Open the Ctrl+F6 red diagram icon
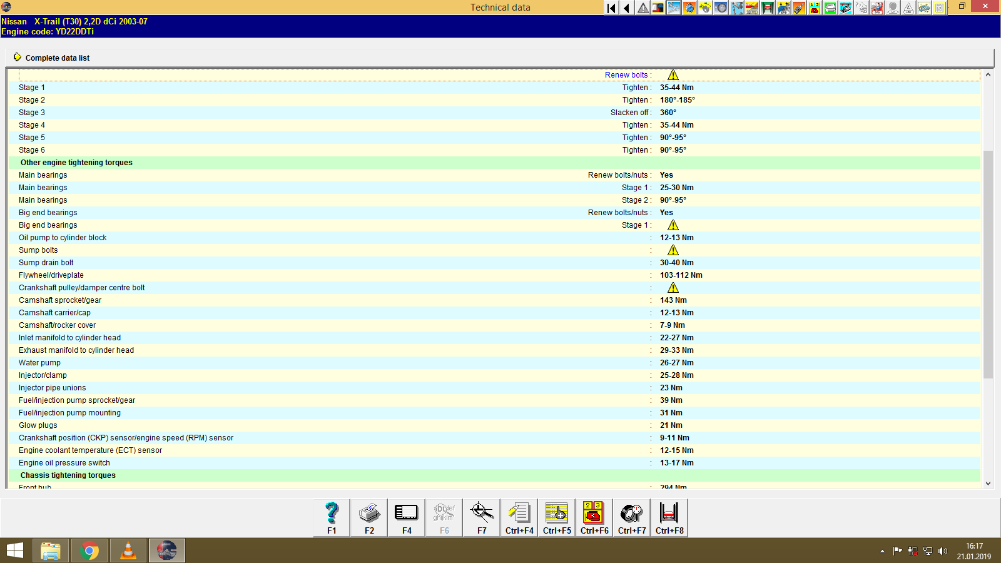This screenshot has width=1001, height=563. [x=594, y=517]
